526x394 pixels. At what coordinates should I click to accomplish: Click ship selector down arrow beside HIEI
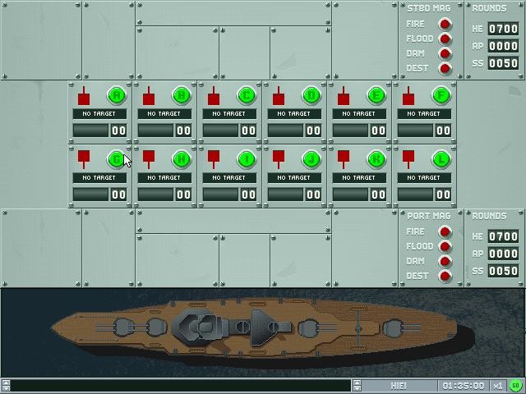tap(357, 388)
